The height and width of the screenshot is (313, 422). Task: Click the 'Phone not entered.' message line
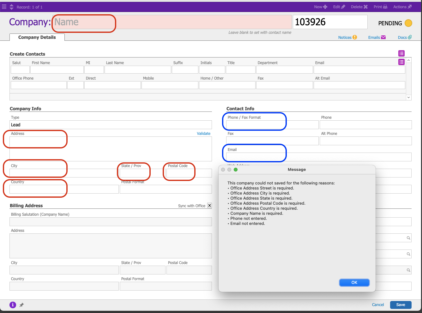pos(247,219)
